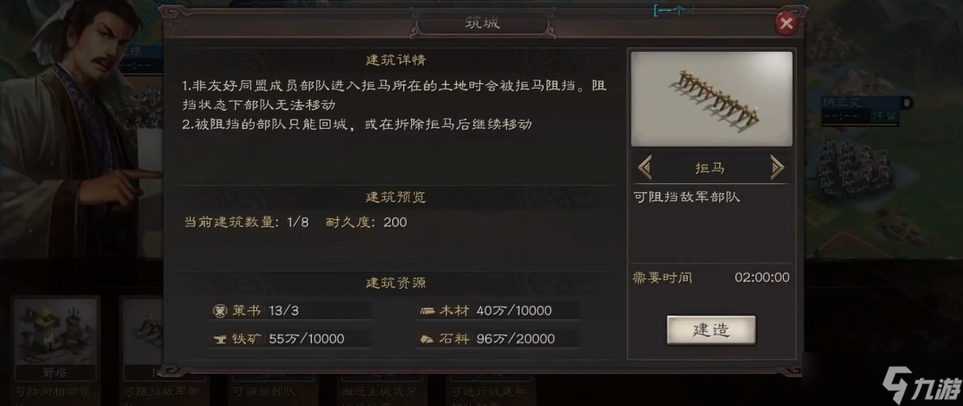The height and width of the screenshot is (406, 963).
Task: Click the 建筑详情 section header
Action: click(x=396, y=60)
